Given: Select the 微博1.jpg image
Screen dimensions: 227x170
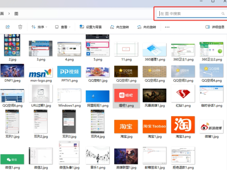Looking at the screenshot, I should click(x=211, y=127).
